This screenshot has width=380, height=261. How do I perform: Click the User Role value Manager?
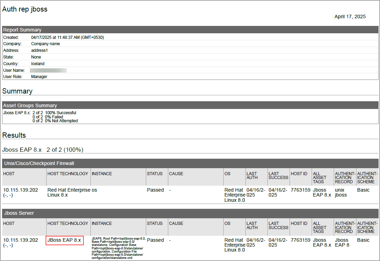[x=39, y=76]
